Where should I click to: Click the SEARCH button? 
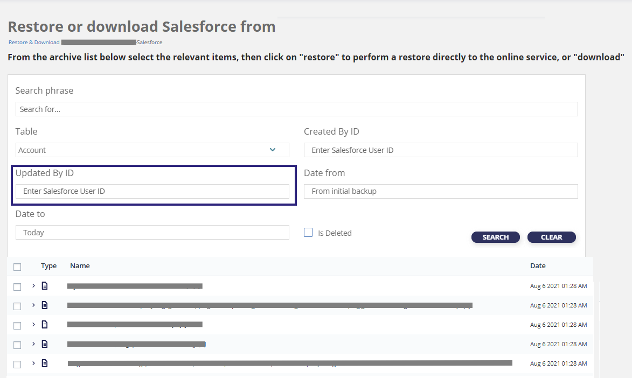coord(495,237)
